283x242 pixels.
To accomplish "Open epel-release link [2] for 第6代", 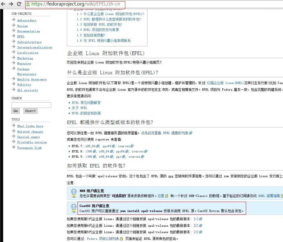I will [x=198, y=225].
